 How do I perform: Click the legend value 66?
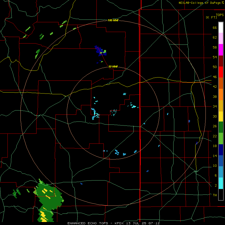pos(215,28)
